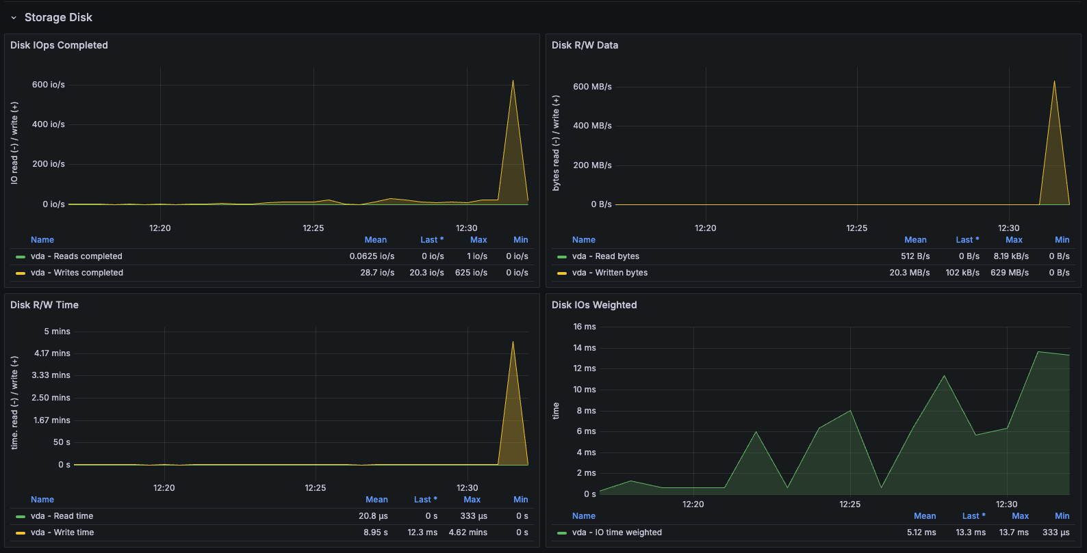Sort Disk R/W Data legend by Max
Screen dimensions: 1087x553
click(x=1014, y=240)
